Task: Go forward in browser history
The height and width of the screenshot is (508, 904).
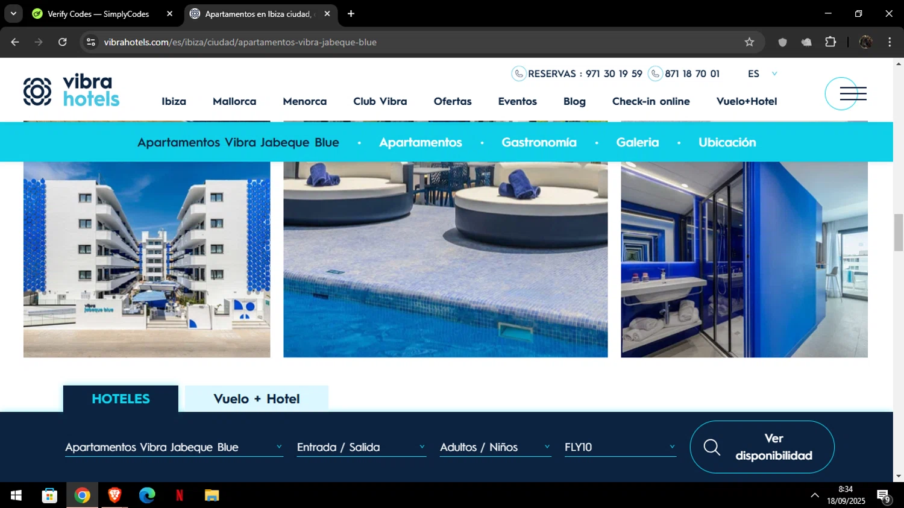Action: (39, 42)
